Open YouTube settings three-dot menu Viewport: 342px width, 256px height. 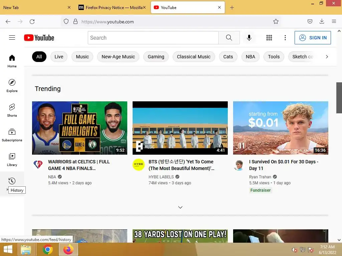coord(285,38)
